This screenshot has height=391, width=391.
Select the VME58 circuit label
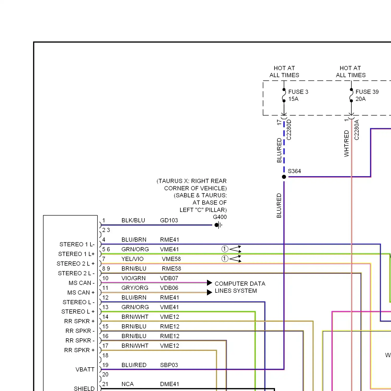pyautogui.click(x=171, y=259)
